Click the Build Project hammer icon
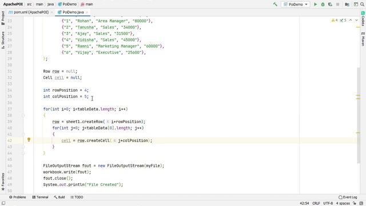 pos(275,4)
